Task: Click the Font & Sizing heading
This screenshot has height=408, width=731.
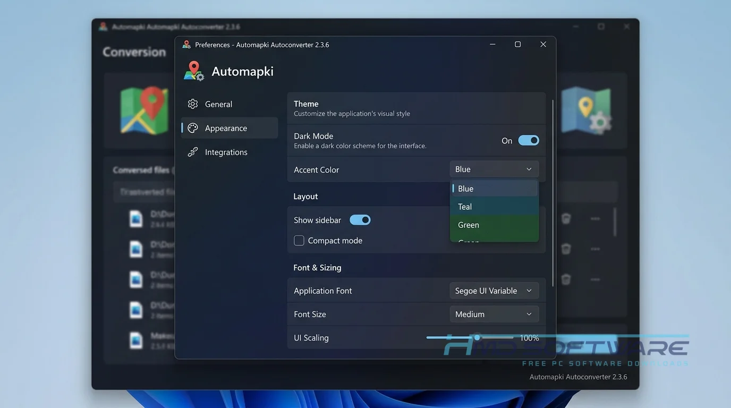Action: pyautogui.click(x=317, y=268)
